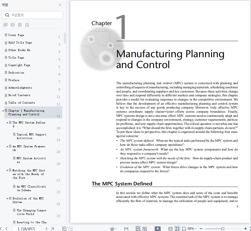Select An MPC System Framework bookmark text

coord(29,148)
